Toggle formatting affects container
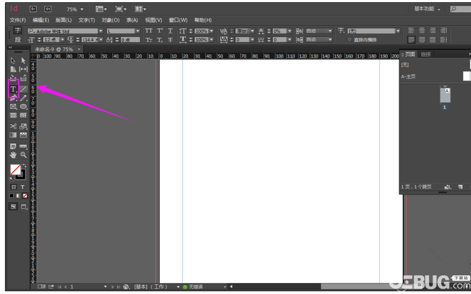Viewport: 471px width, 294px height. coord(14,187)
